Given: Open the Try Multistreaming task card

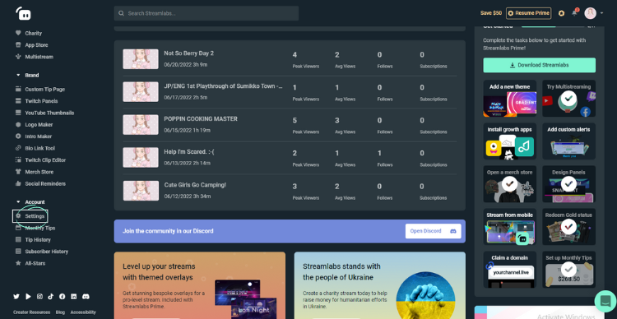Looking at the screenshot, I should tap(568, 99).
